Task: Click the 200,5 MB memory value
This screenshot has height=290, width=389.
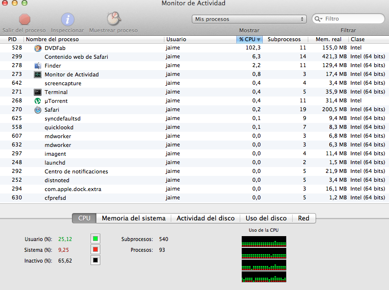Action: 334,110
